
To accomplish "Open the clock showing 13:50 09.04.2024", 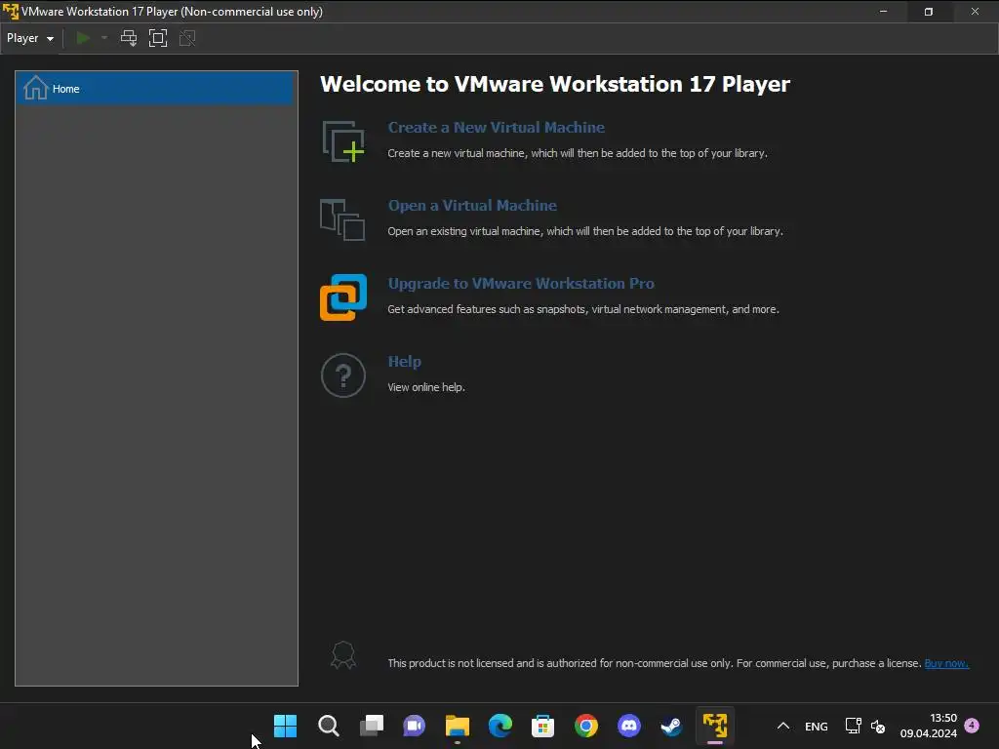I will tap(929, 726).
